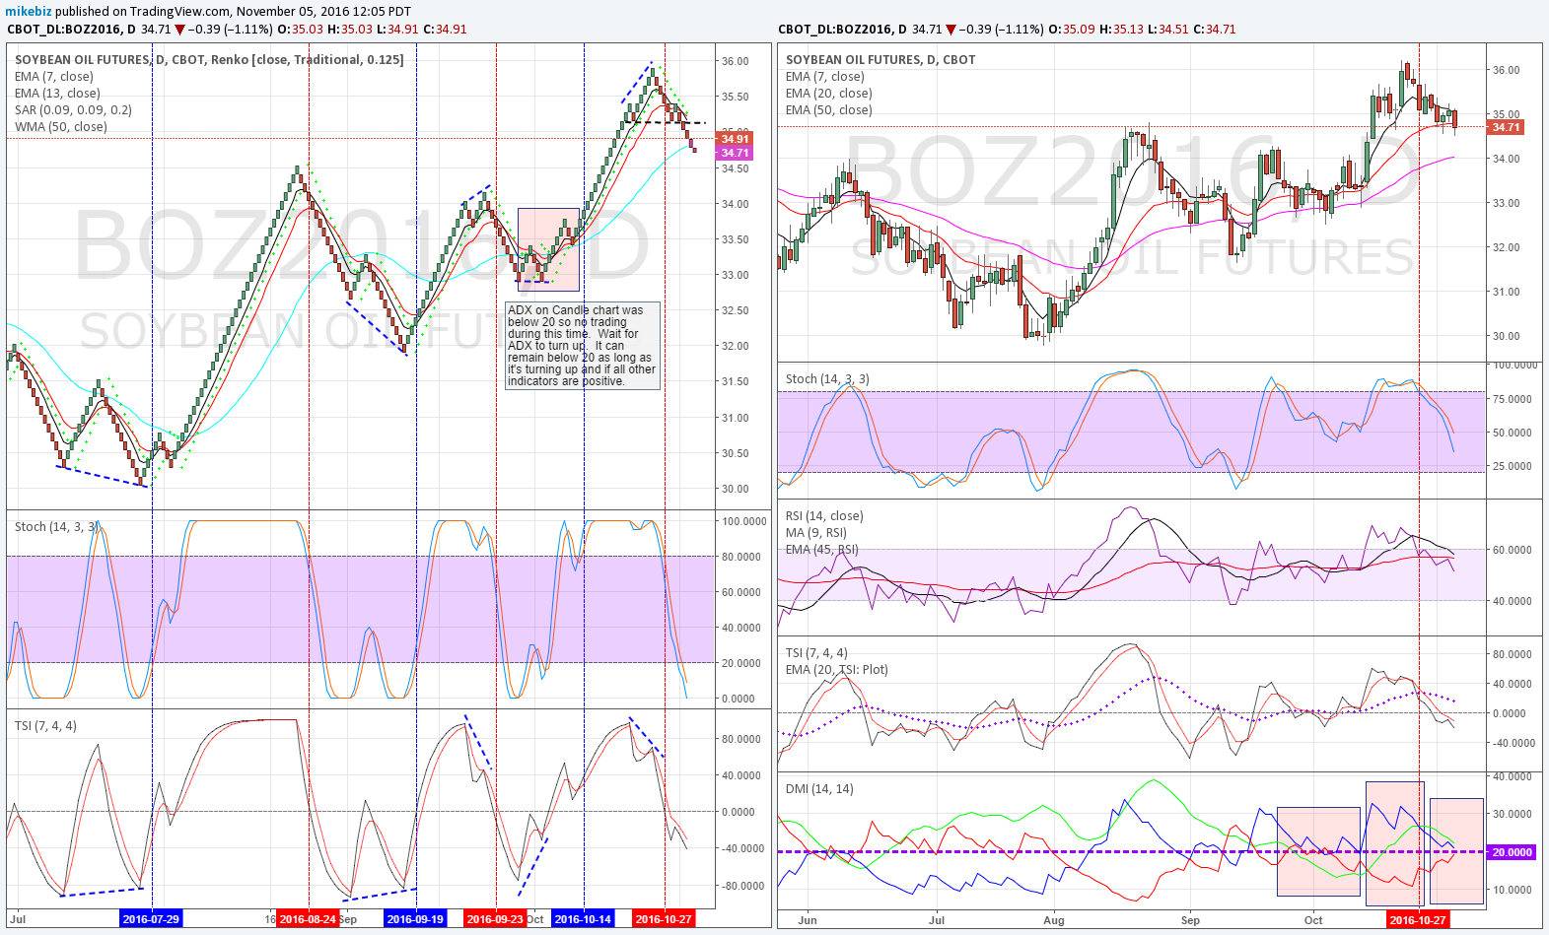Click the Jun label on candlestick time axis

pyautogui.click(x=808, y=919)
